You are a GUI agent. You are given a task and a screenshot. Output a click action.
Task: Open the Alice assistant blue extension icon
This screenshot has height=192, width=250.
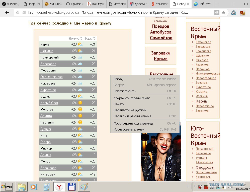click(234, 12)
